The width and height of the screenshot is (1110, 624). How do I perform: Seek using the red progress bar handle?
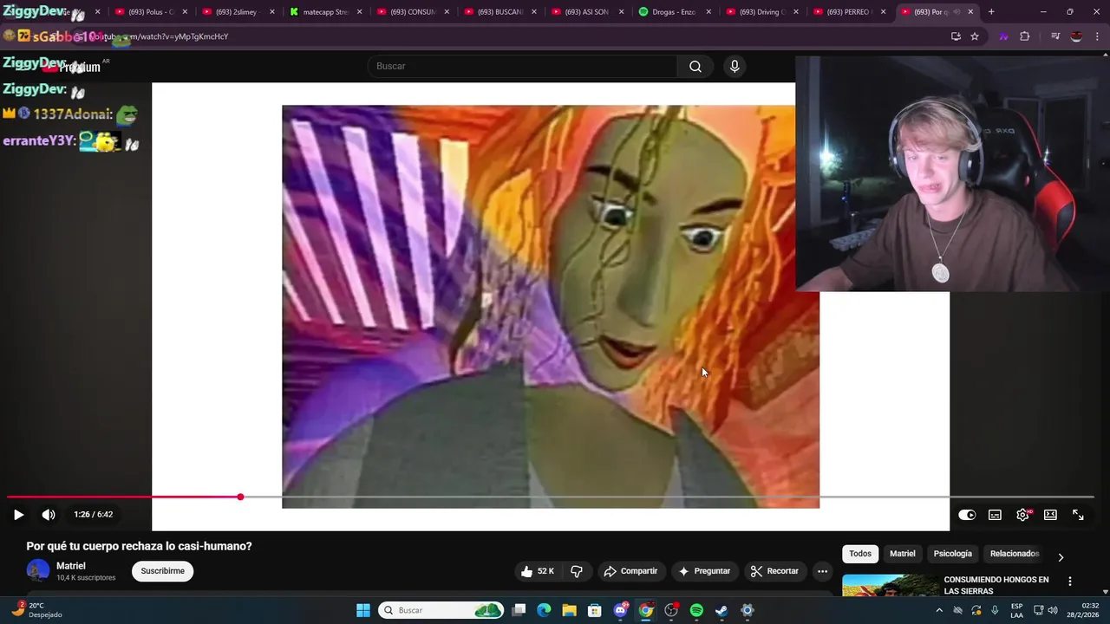tap(240, 497)
